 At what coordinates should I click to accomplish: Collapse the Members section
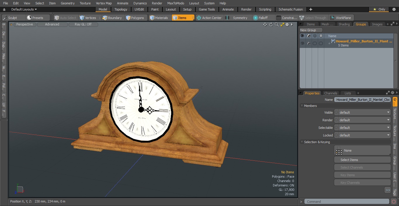point(302,106)
